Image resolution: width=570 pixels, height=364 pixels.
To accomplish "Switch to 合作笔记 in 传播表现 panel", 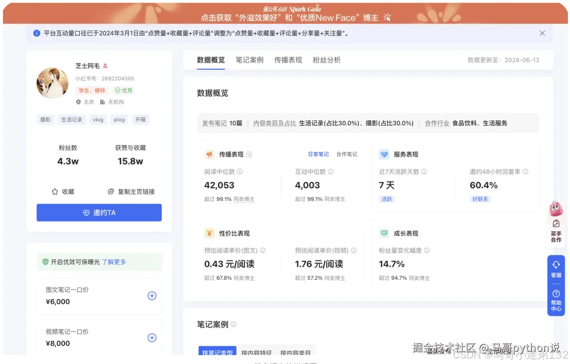I will [x=347, y=154].
